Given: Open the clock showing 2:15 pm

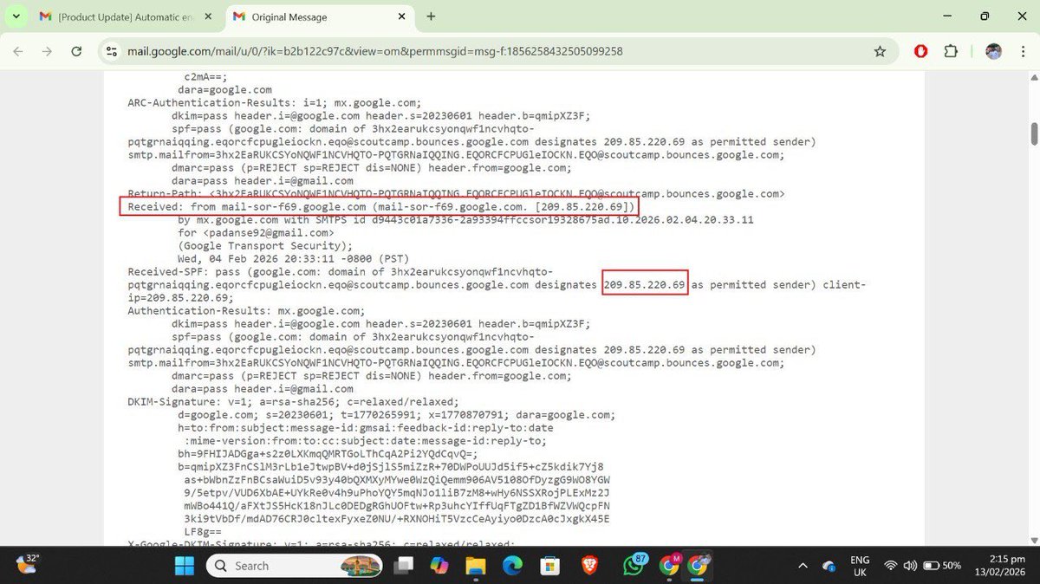Looking at the screenshot, I should coord(1001,566).
